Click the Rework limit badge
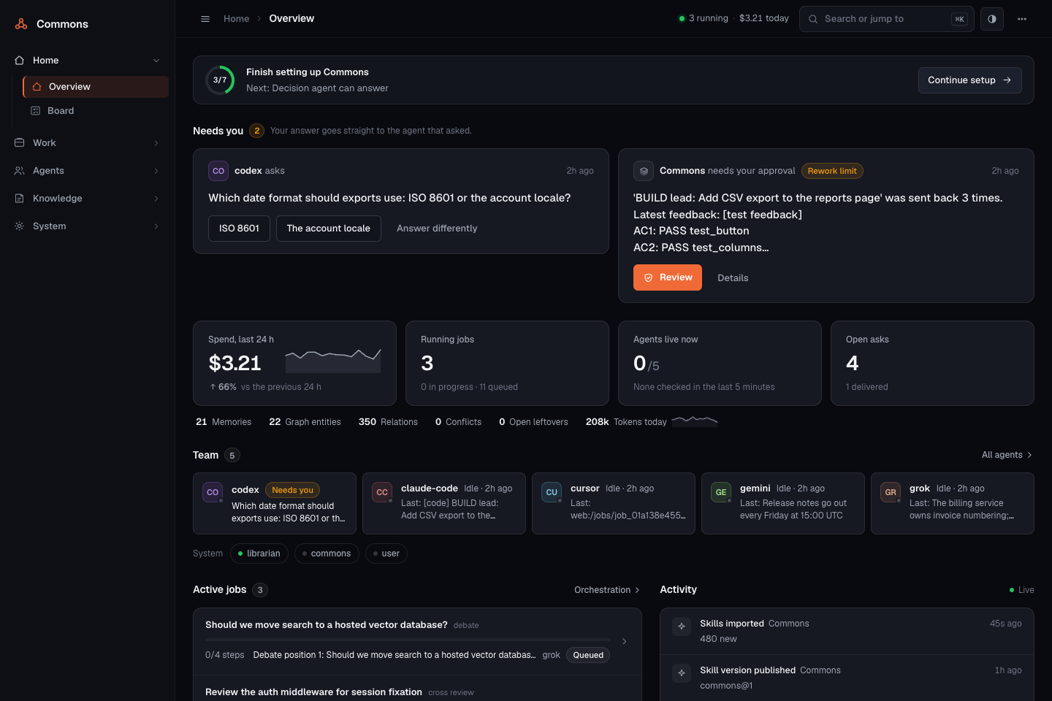 click(832, 171)
